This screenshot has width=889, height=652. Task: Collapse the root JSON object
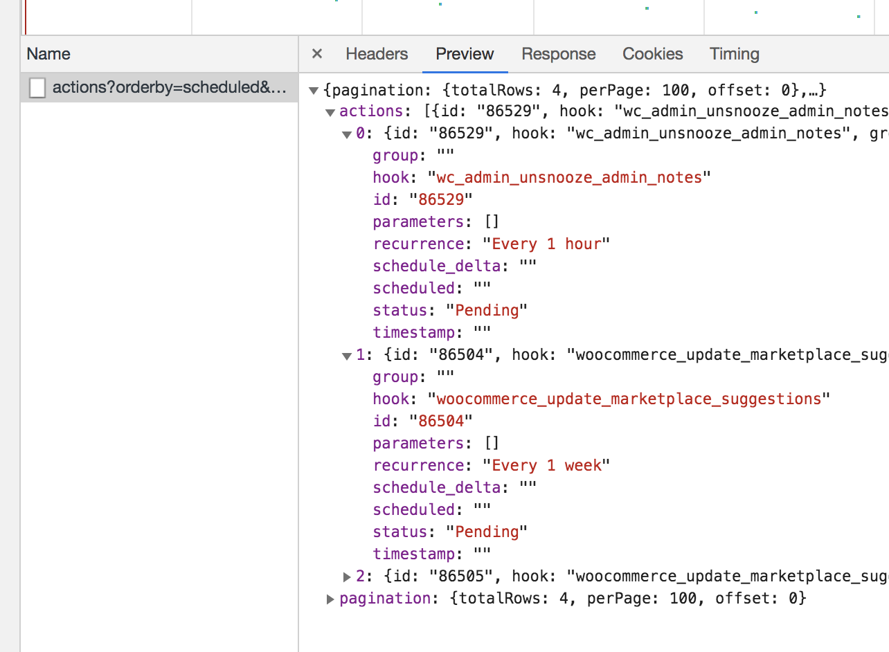point(315,90)
